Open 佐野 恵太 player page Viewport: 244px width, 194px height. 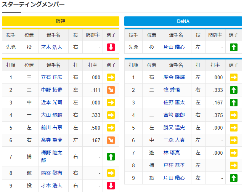174,103
